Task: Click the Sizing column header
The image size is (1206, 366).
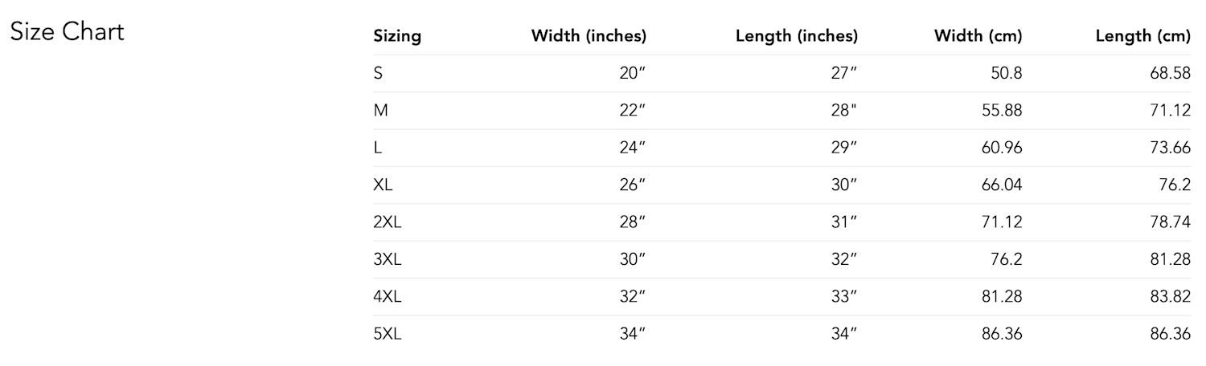Action: click(x=397, y=36)
